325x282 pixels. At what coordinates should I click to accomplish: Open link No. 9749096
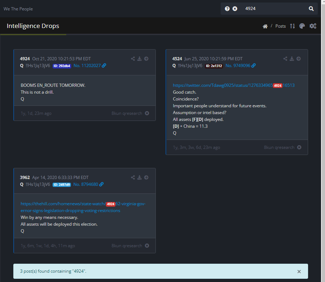coord(238,66)
